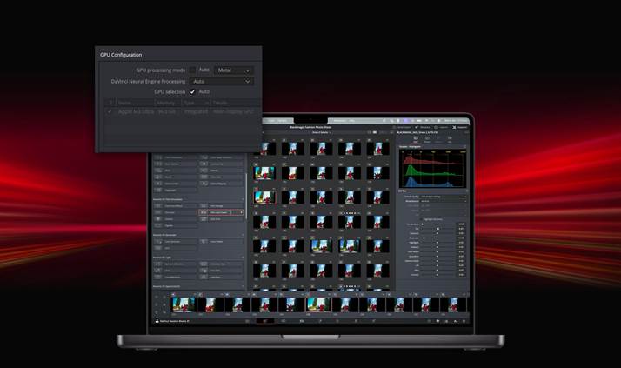Select the red-bordered photo thumbnail in grid
The image size is (621, 368).
click(264, 197)
